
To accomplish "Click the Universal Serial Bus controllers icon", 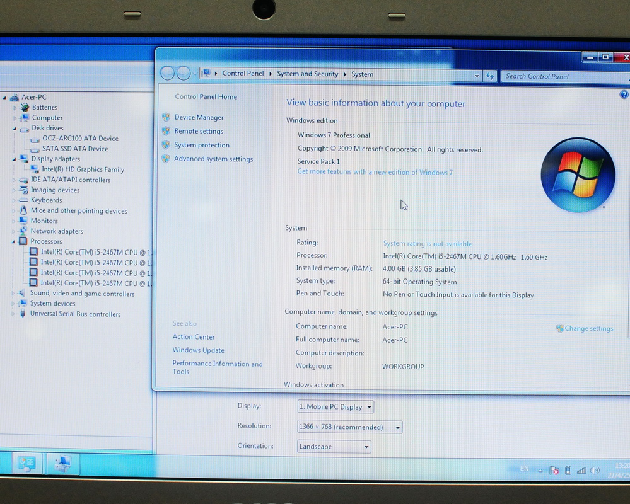I will pyautogui.click(x=23, y=314).
